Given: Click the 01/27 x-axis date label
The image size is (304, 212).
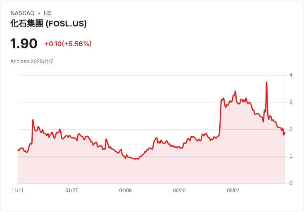Looking at the screenshot, I should tap(71, 190).
